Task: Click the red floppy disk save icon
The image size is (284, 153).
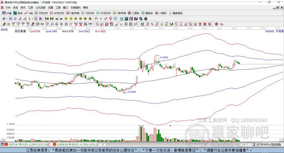Action: (x=136, y=19)
